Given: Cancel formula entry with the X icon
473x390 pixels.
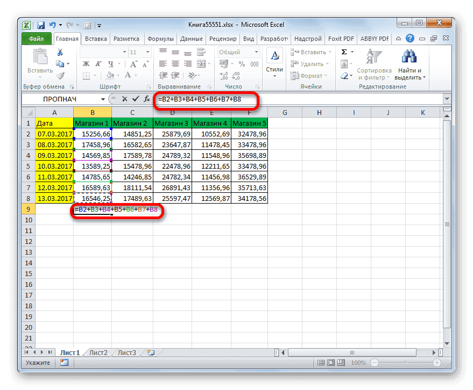Looking at the screenshot, I should (x=123, y=99).
